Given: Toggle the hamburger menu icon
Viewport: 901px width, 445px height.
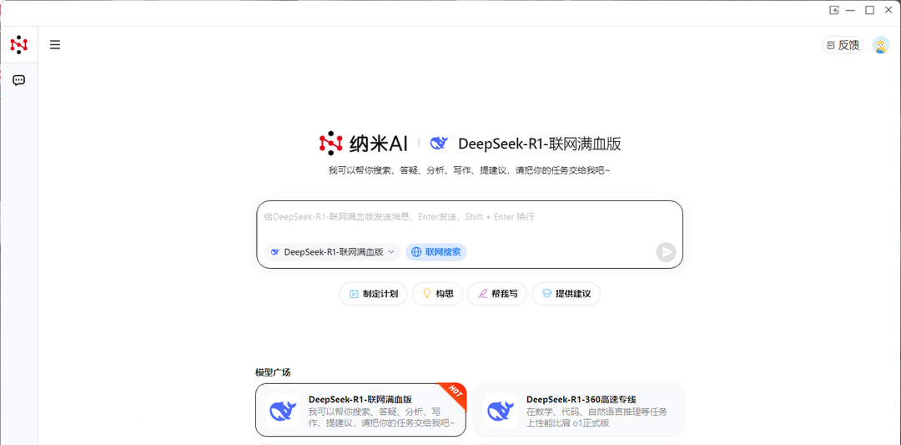Looking at the screenshot, I should [x=55, y=45].
